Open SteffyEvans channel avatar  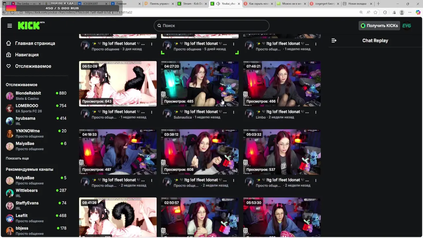tap(10, 206)
